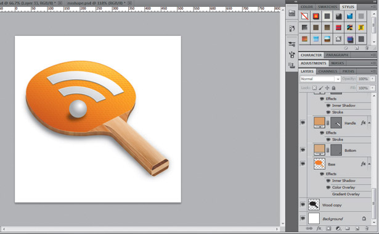This screenshot has height=234, width=379.
Task: Open the Mini Bridge panel icon
Action: (x=291, y=14)
